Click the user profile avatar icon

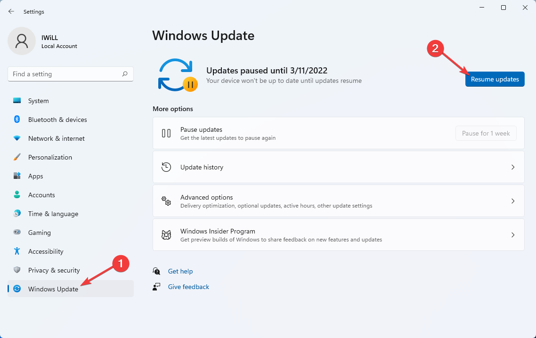22,41
